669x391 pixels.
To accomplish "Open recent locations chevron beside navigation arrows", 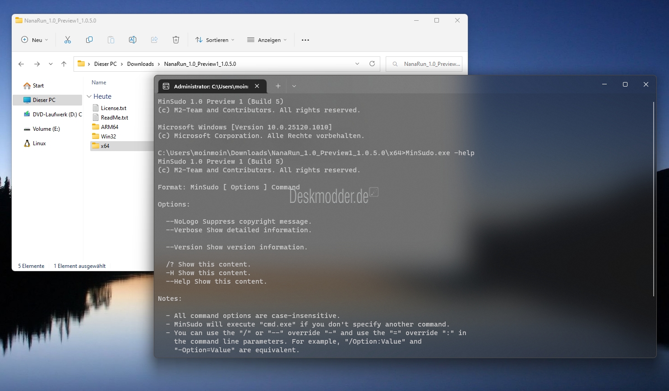I will point(51,64).
